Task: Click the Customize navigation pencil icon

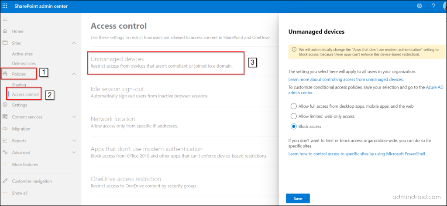Action: (5, 181)
